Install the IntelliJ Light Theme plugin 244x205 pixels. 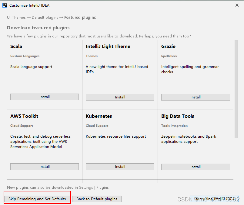tap(120, 97)
